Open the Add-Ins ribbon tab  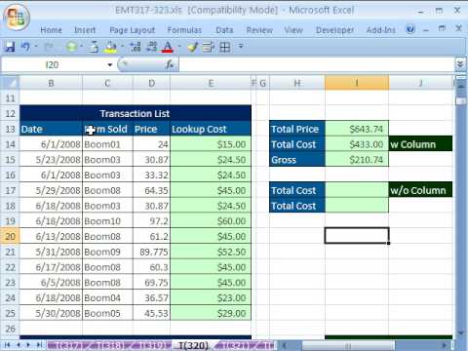click(381, 30)
